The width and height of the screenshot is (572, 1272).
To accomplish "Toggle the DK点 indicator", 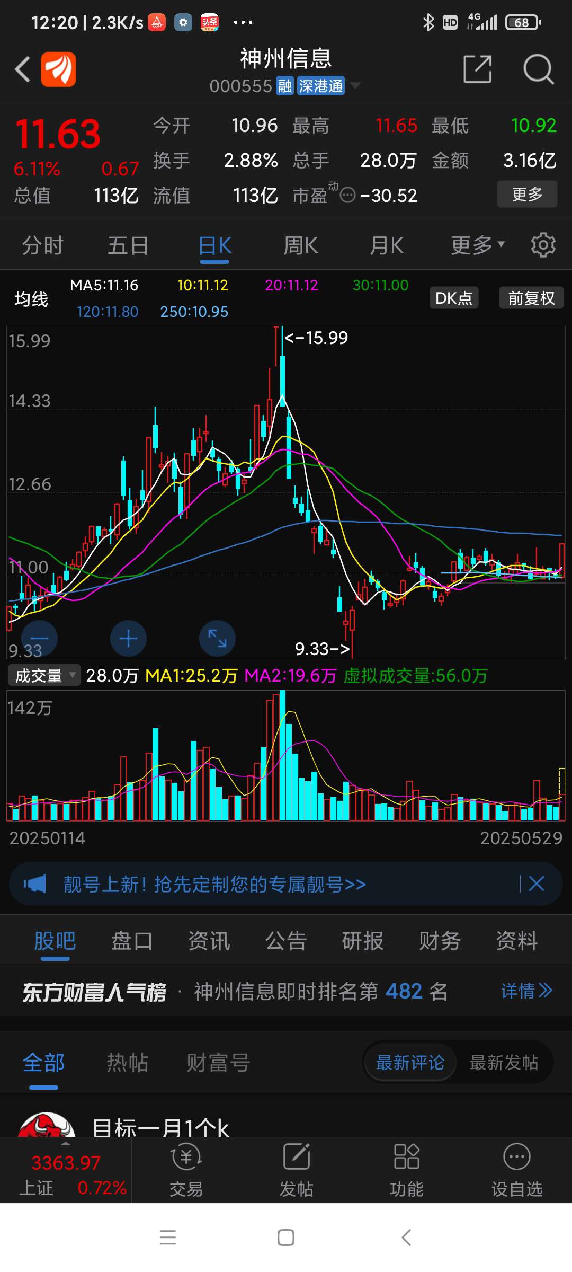I will [x=454, y=298].
